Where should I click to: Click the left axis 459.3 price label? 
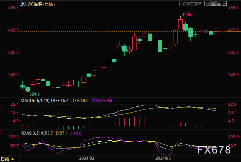[14, 8]
